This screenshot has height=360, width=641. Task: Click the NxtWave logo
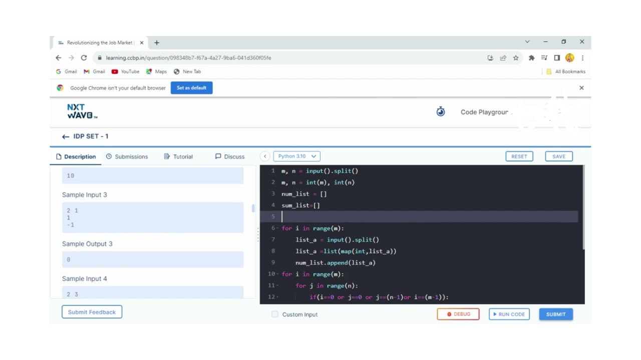pos(82,111)
